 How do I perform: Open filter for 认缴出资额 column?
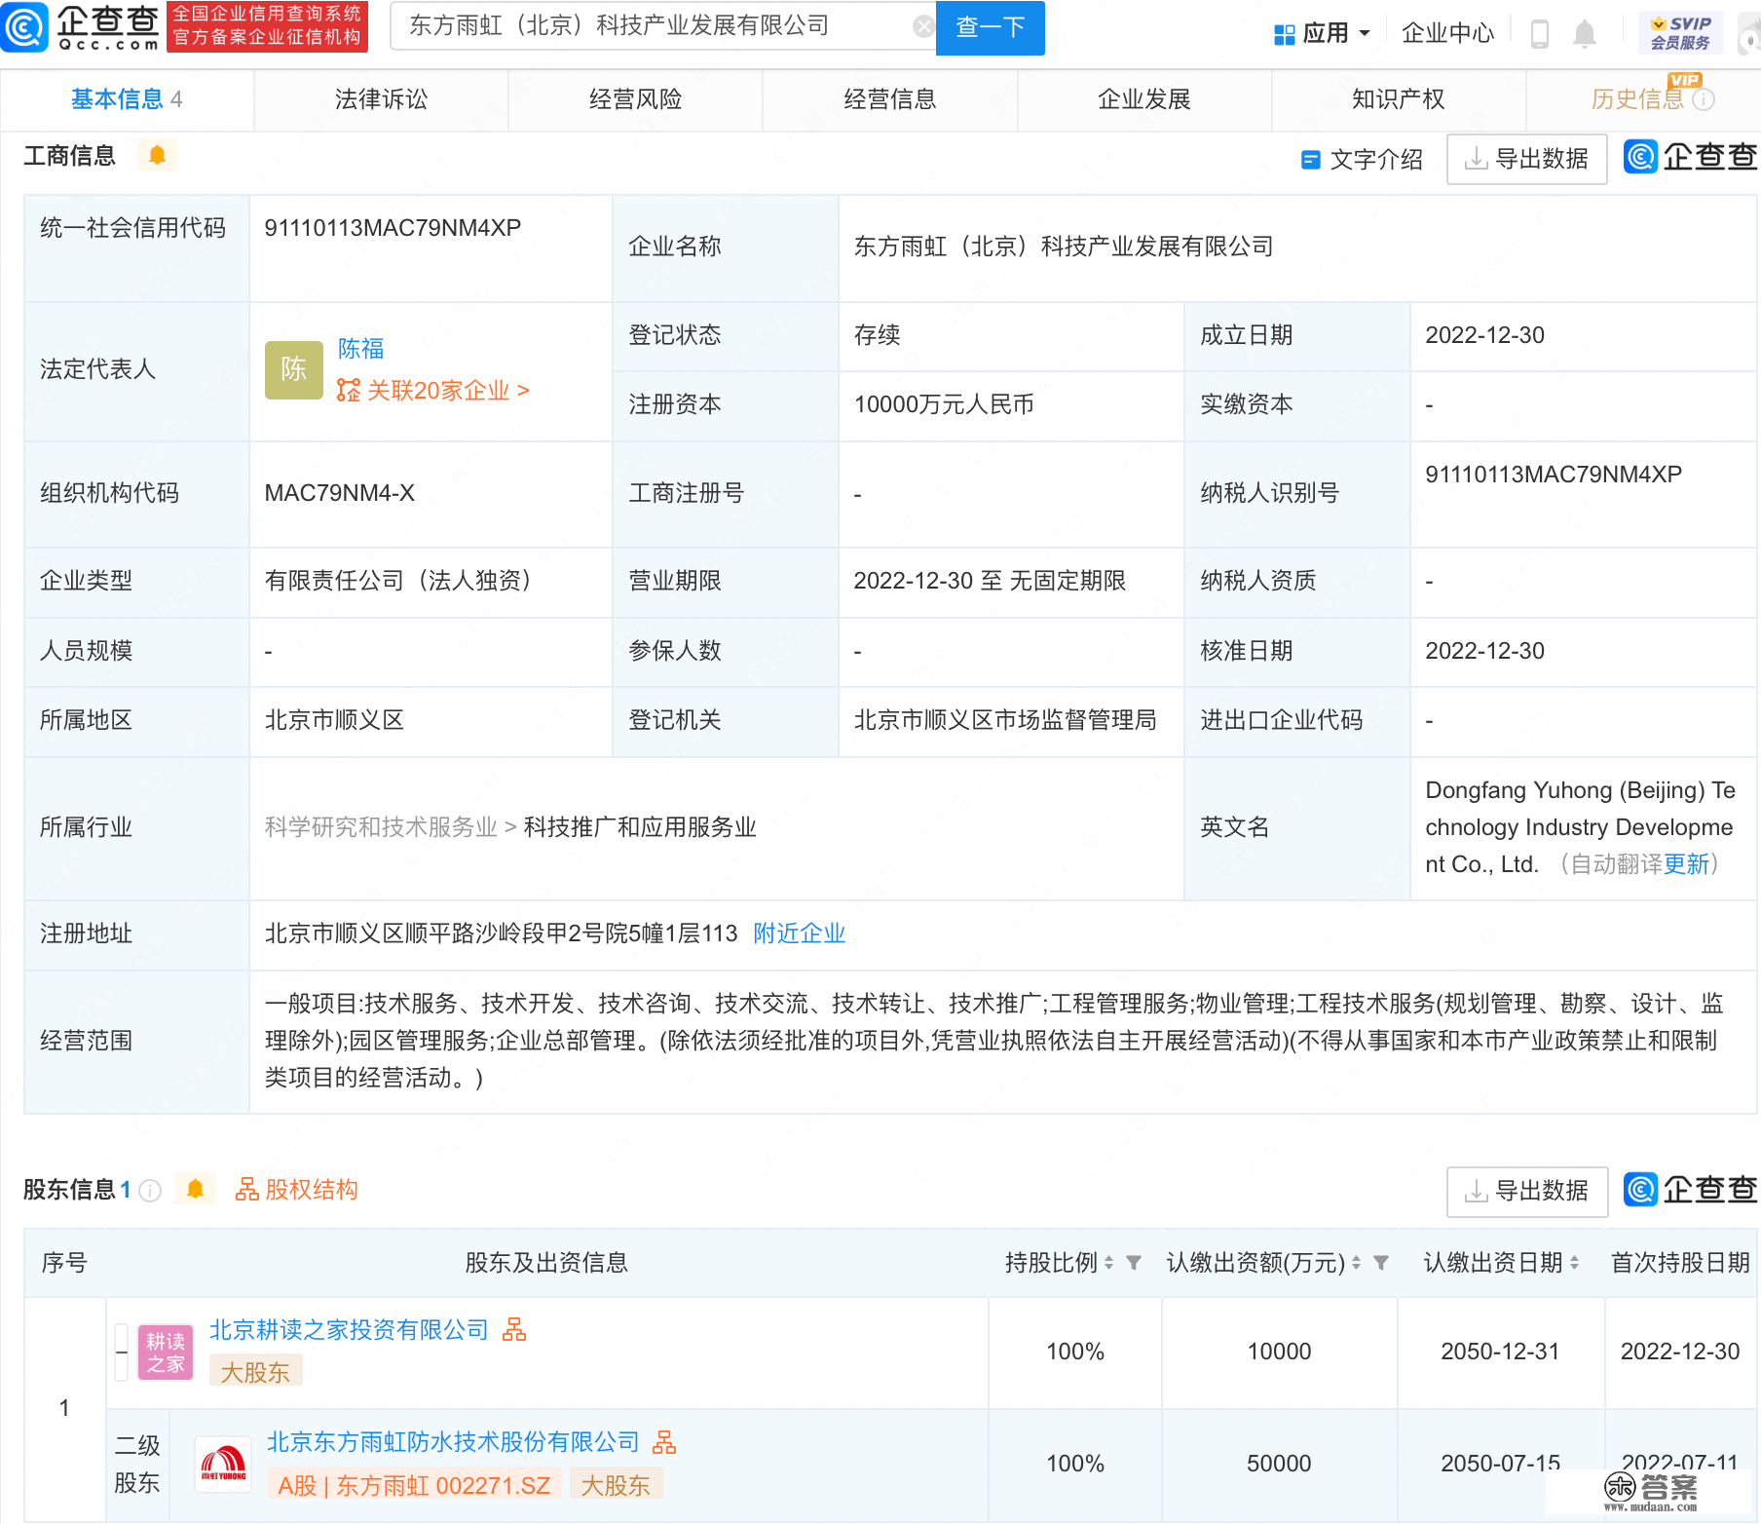click(1381, 1263)
